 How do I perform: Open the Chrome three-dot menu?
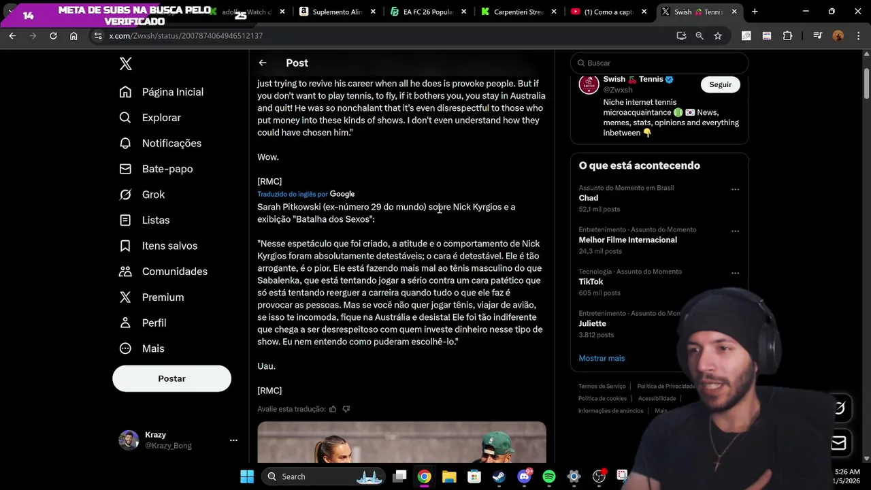(x=859, y=35)
